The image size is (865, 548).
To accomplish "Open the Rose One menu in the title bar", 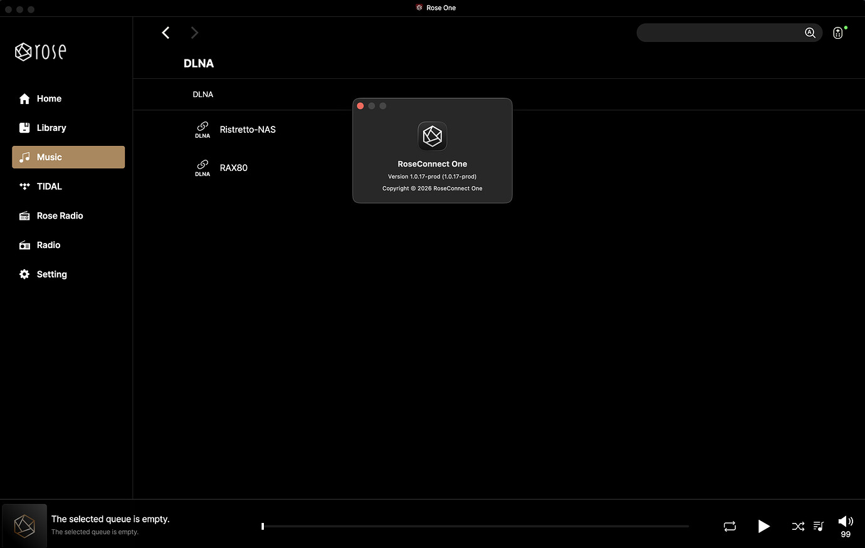I will coord(435,8).
